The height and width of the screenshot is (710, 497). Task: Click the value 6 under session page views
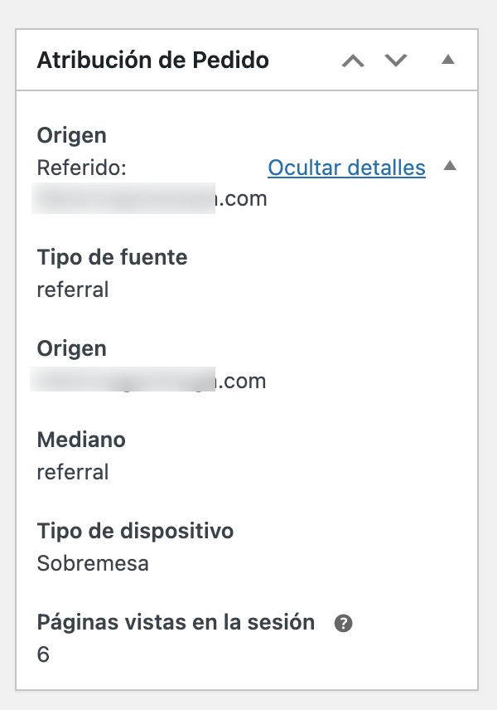tap(41, 653)
